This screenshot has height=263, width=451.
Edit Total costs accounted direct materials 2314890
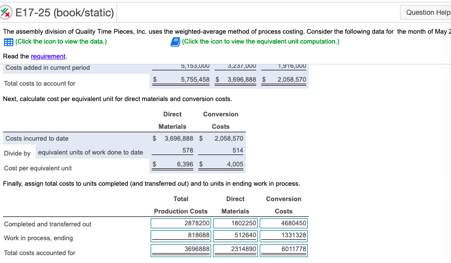(235, 250)
